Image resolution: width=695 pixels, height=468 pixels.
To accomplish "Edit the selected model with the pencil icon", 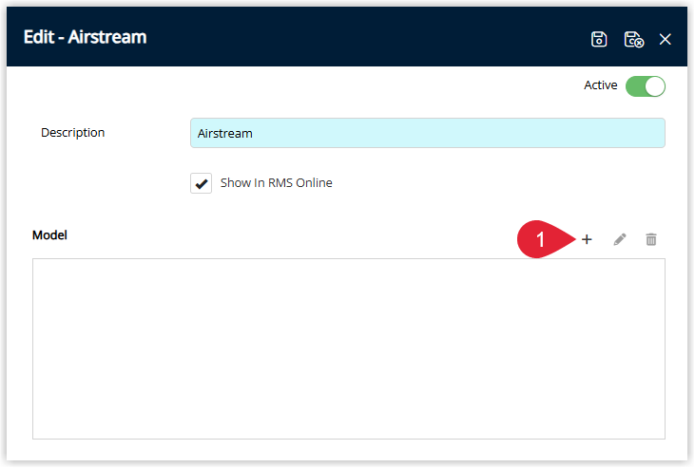I will [x=619, y=239].
